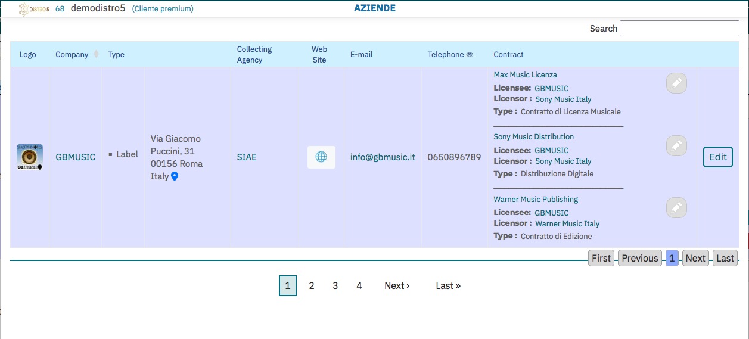The image size is (749, 339).
Task: Open the GBMUSIC company name link
Action: coord(76,157)
